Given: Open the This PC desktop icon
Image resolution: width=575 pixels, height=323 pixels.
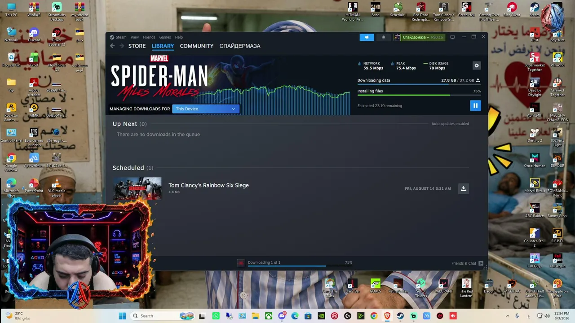Looking at the screenshot, I should 11,10.
